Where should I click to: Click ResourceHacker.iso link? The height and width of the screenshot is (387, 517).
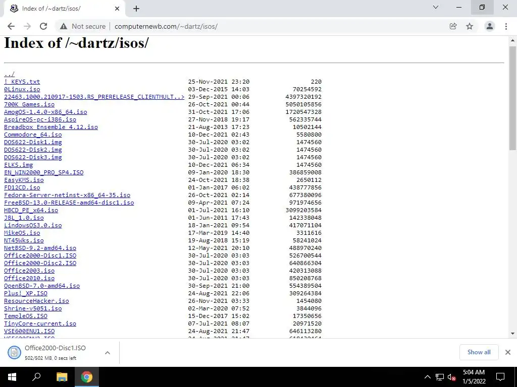click(x=36, y=301)
